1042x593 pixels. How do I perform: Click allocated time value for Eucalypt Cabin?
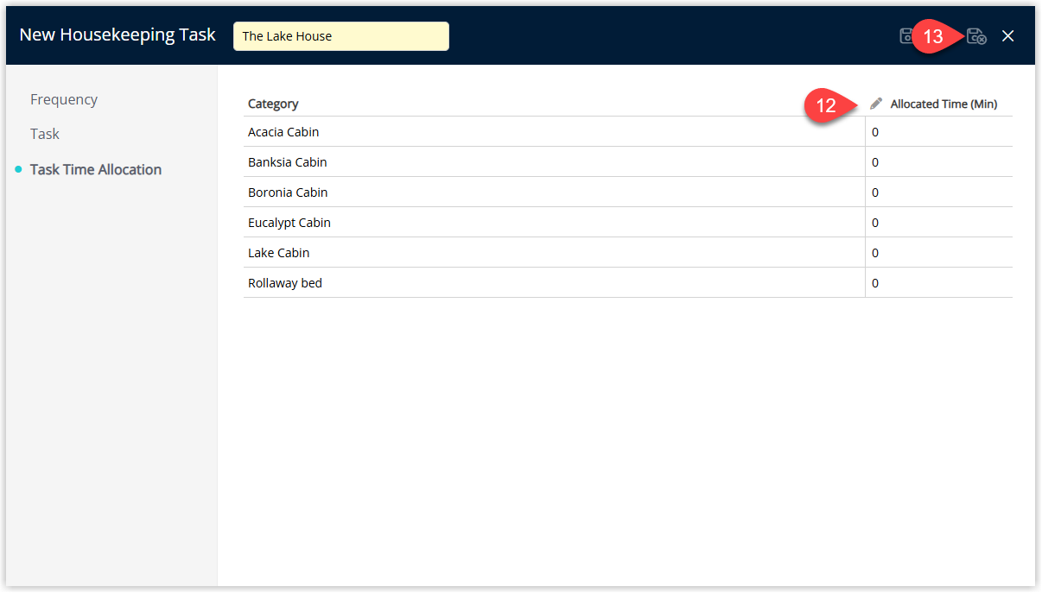pyautogui.click(x=939, y=223)
